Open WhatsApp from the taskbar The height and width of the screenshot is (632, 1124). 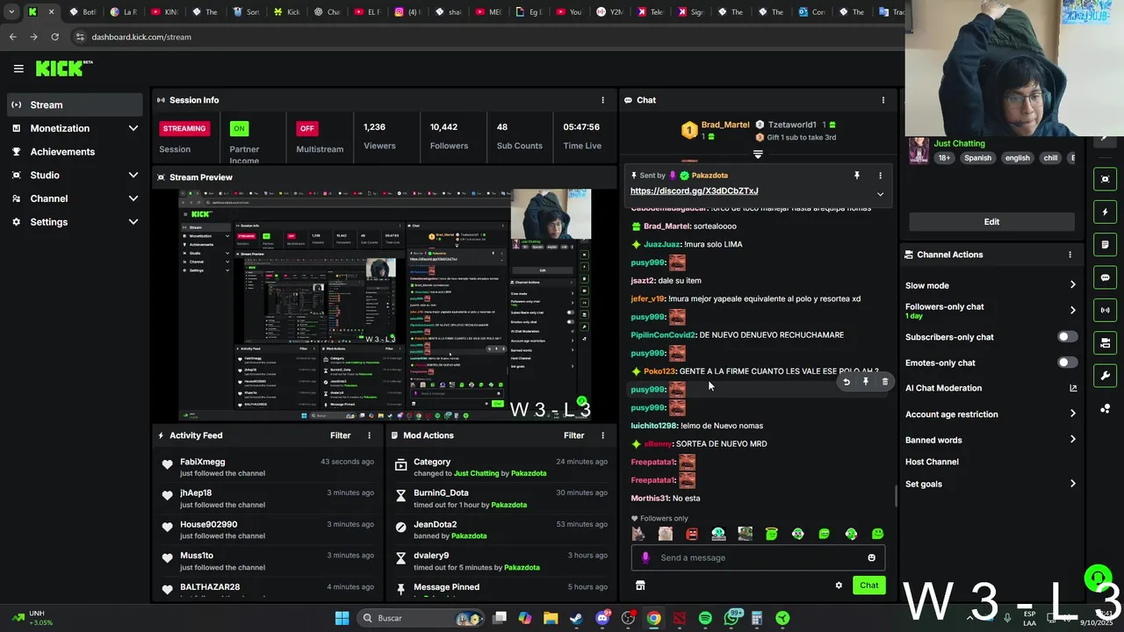pos(731,618)
